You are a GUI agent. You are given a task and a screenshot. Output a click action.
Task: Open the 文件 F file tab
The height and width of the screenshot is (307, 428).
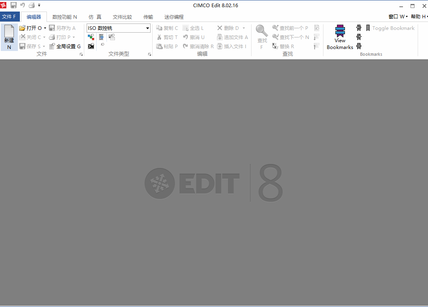click(9, 17)
